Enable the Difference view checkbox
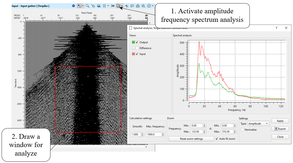 tap(137, 48)
